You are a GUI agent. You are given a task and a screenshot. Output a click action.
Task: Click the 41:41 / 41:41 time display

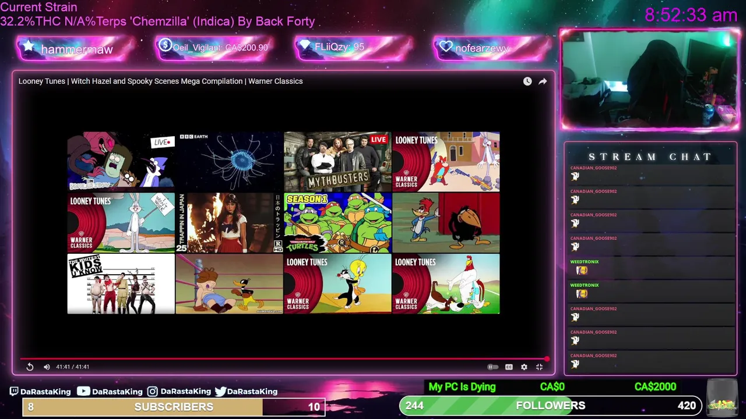[x=72, y=367]
